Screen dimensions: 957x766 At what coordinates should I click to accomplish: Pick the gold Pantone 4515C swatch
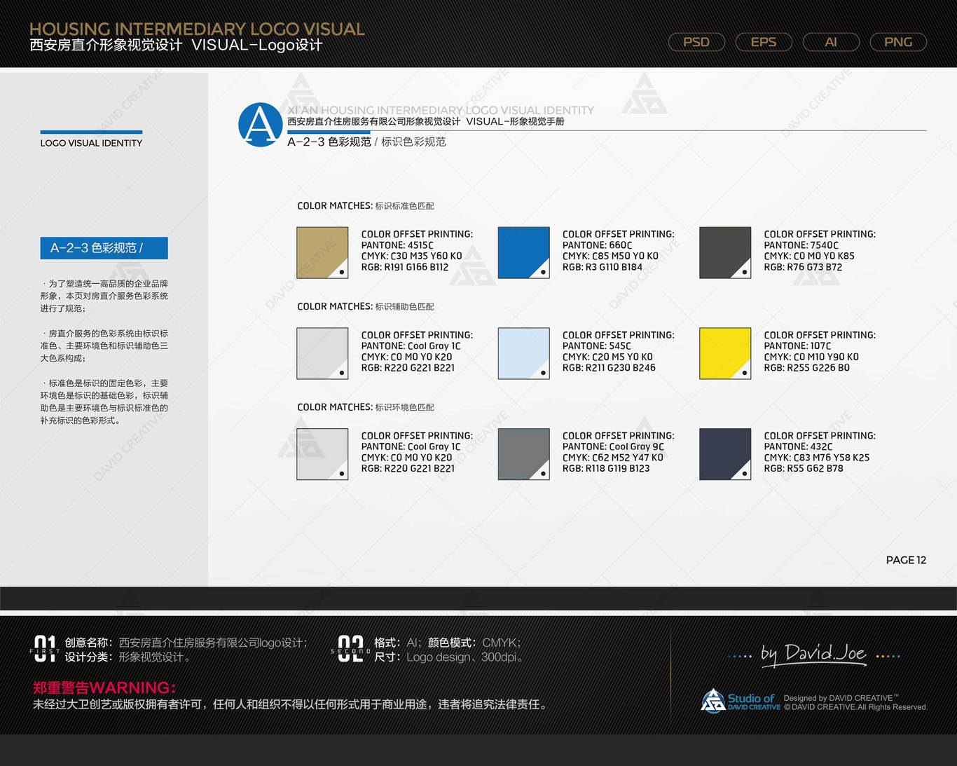[x=322, y=252]
